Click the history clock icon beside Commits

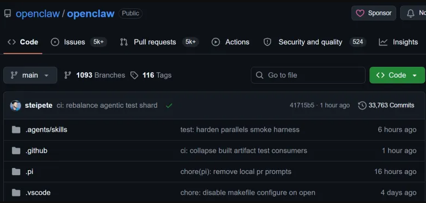tap(362, 106)
